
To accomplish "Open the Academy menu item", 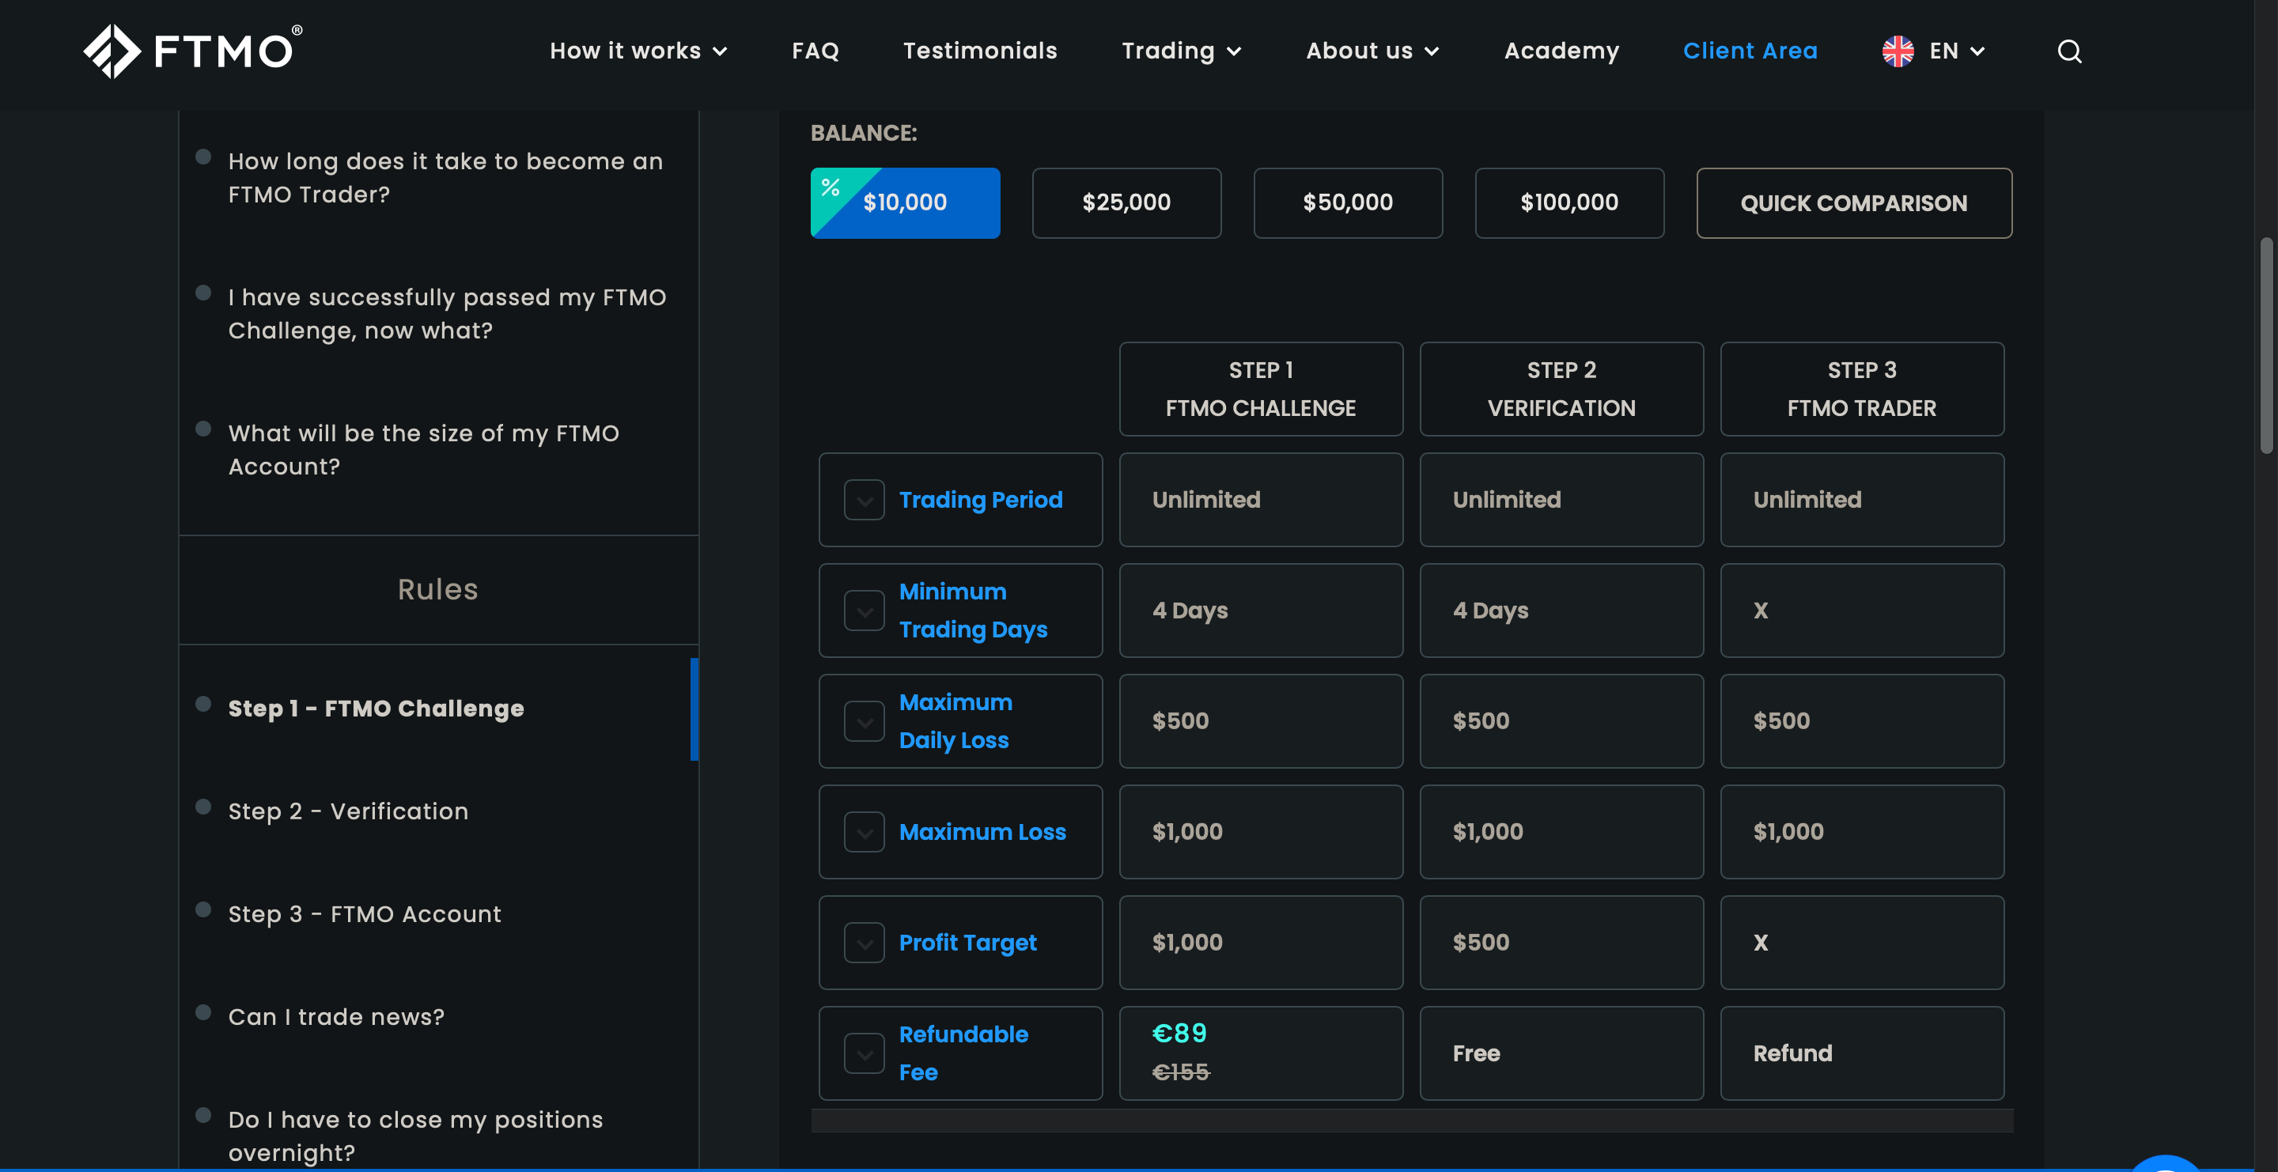I will tap(1561, 51).
